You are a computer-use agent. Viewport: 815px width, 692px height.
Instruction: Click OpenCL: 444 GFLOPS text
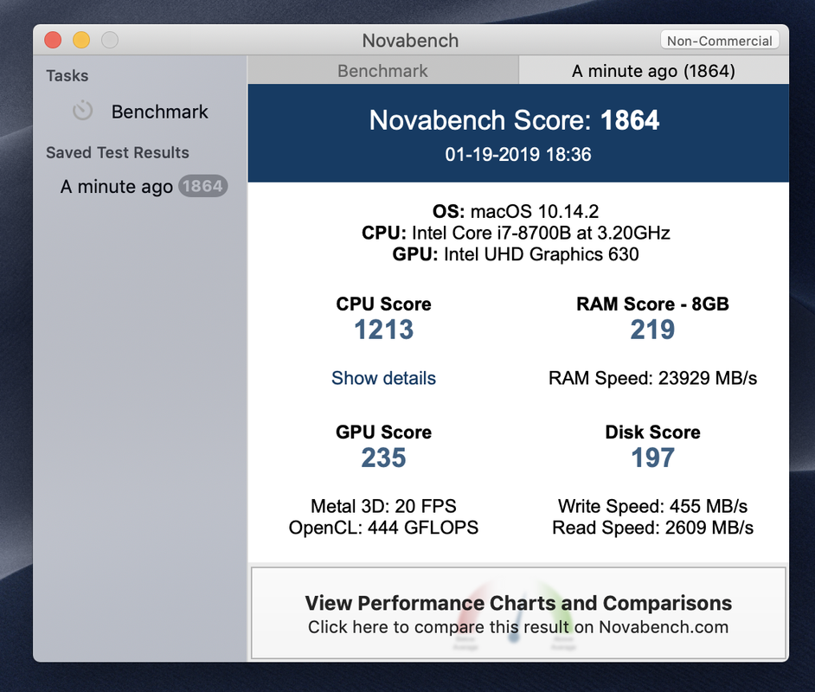pos(383,528)
